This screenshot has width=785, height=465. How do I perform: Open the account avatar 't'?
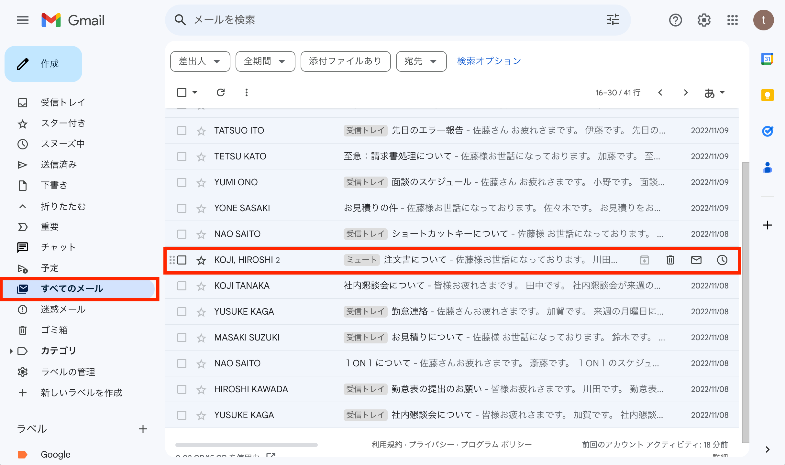pyautogui.click(x=763, y=20)
